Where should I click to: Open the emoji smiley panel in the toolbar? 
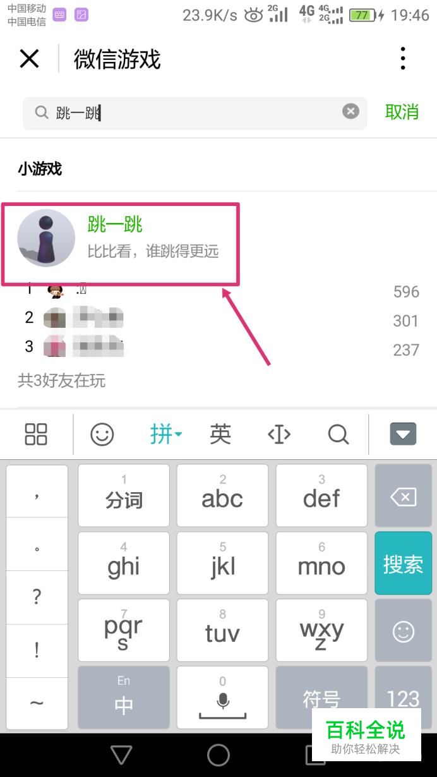(x=102, y=434)
